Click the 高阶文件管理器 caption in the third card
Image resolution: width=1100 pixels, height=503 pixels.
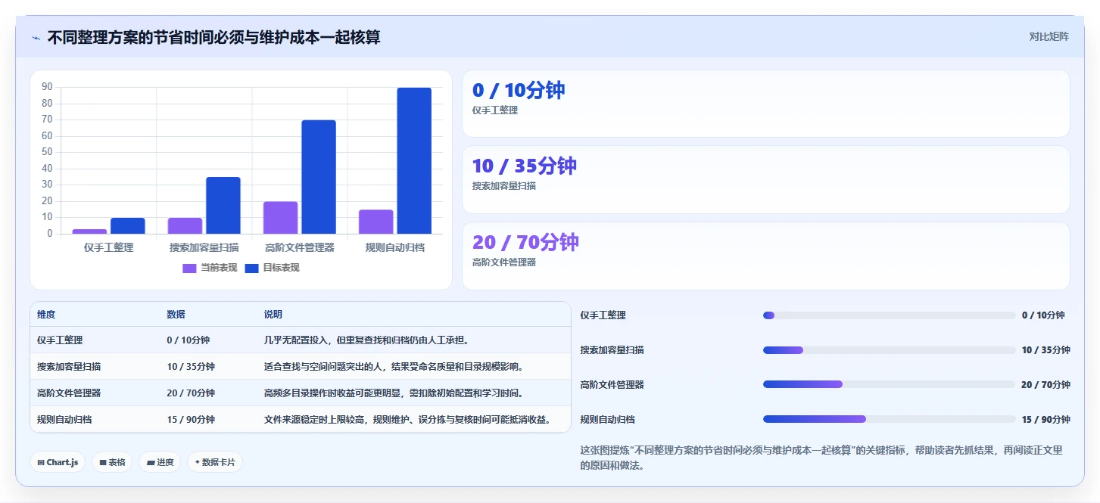coord(504,262)
